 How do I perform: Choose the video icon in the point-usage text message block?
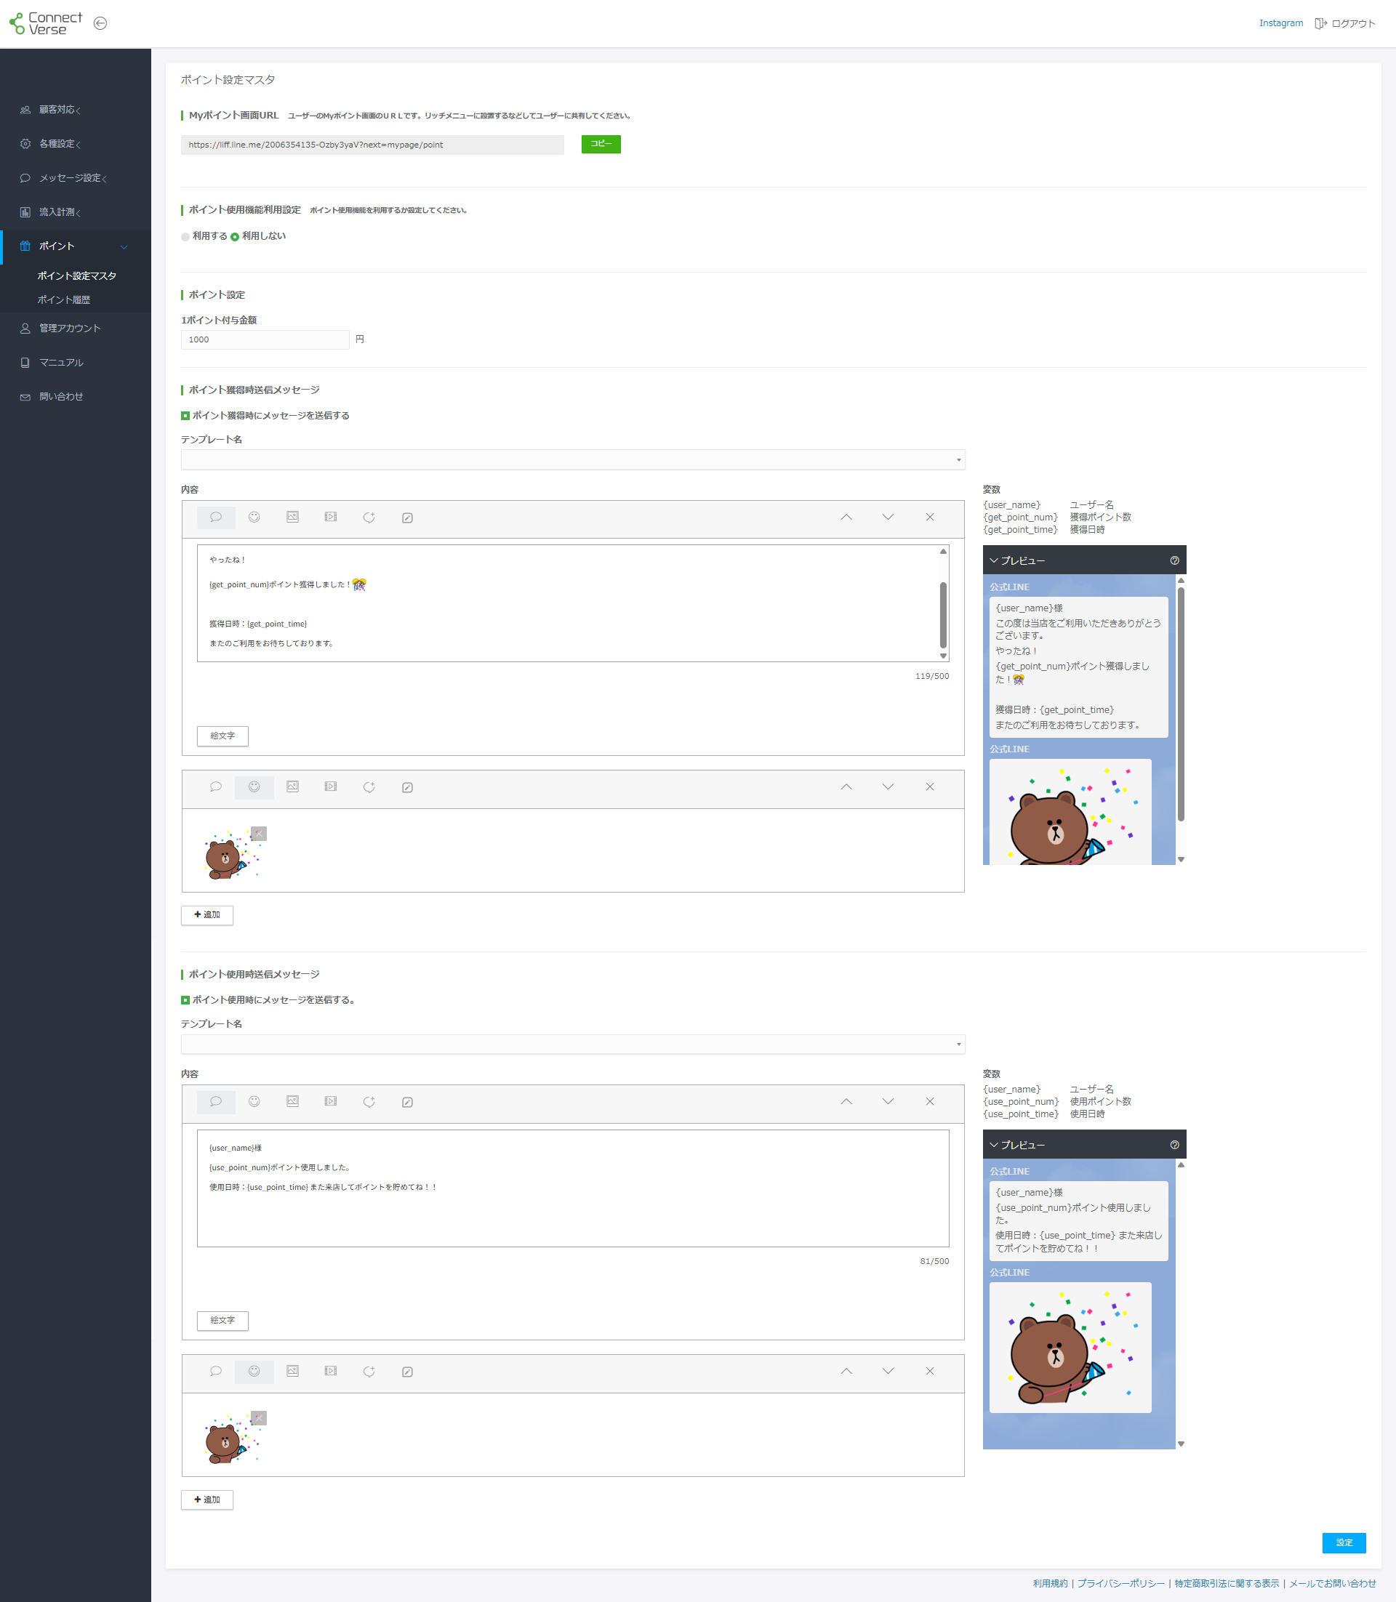(x=330, y=1102)
